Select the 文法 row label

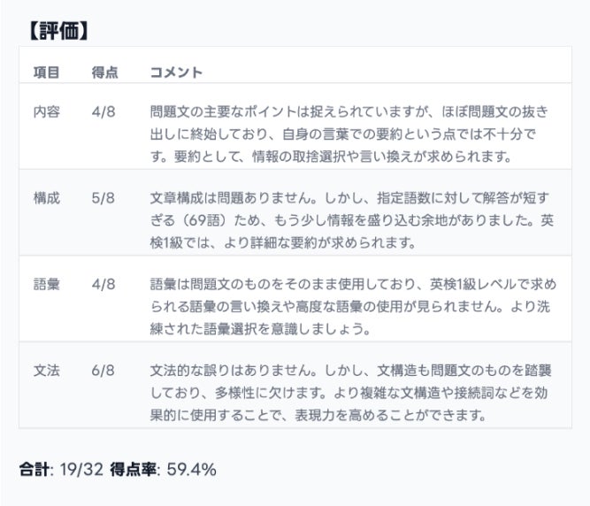(46, 371)
